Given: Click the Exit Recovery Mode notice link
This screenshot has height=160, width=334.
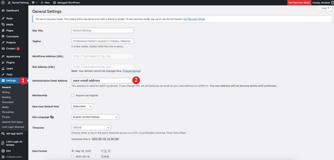Looking at the screenshot, I should [x=194, y=19].
